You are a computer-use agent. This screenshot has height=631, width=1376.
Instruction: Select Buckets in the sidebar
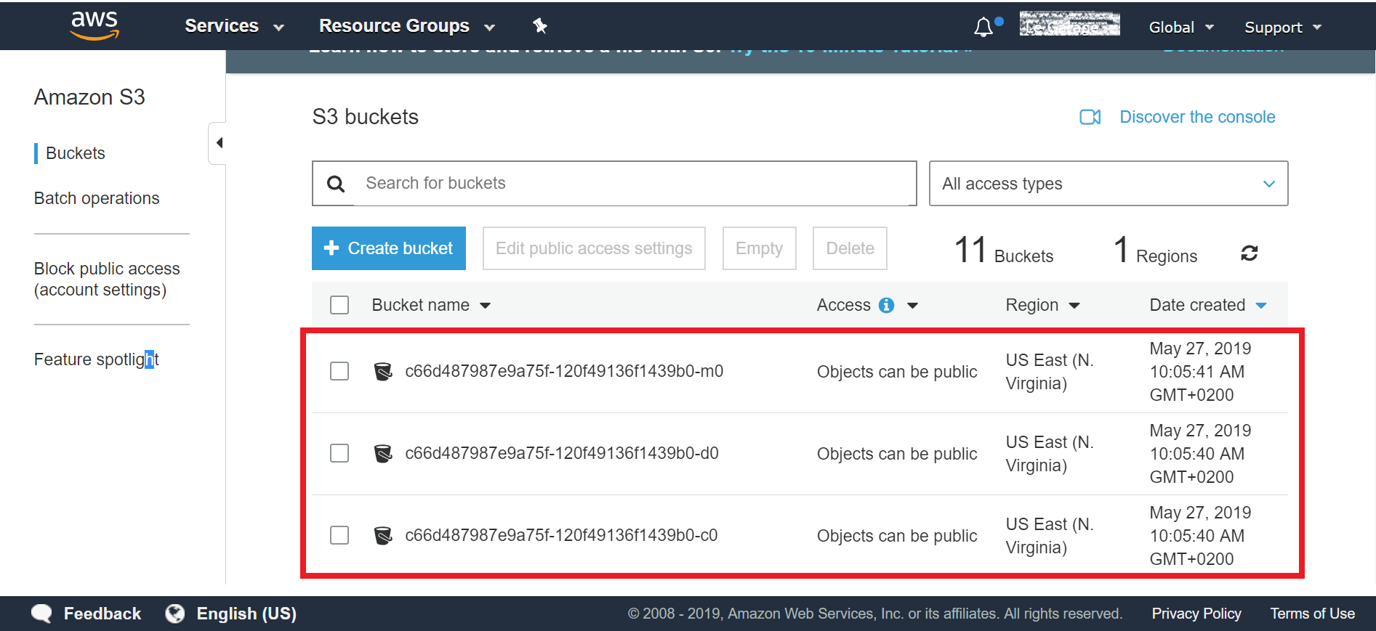click(76, 153)
